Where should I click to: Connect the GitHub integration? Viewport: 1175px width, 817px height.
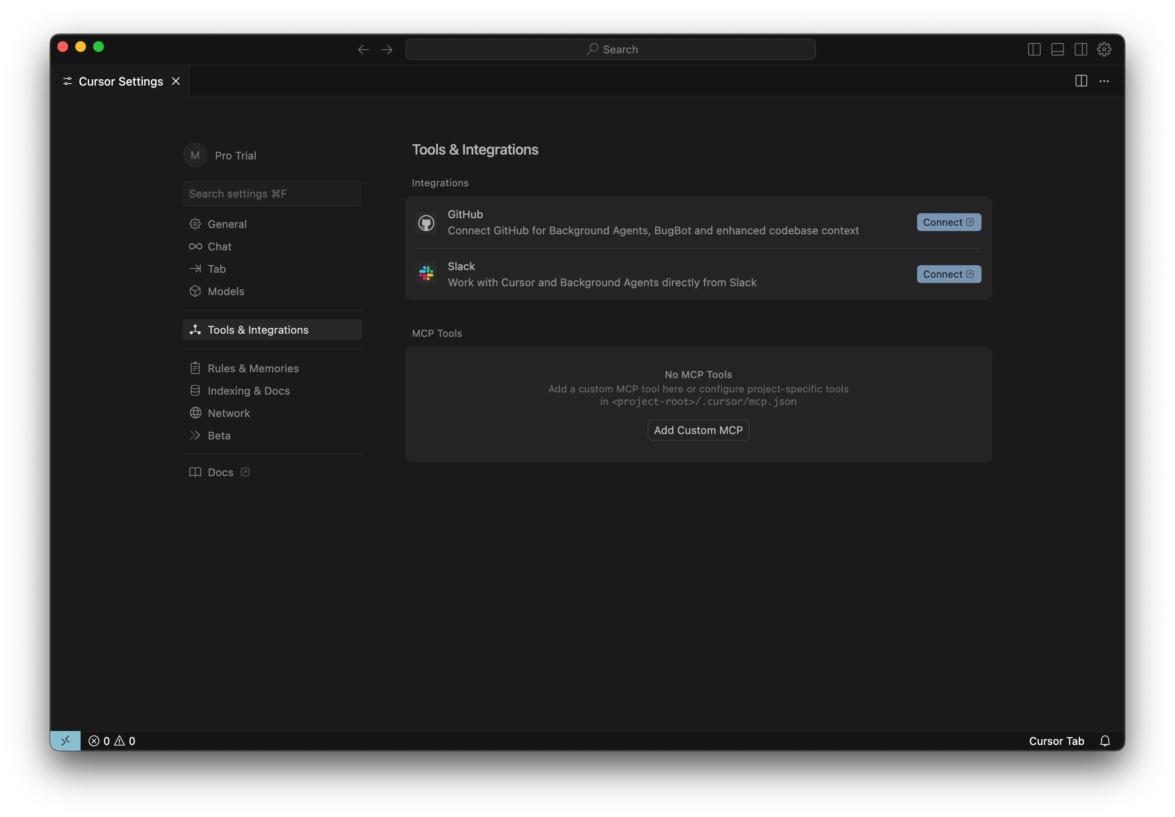coord(948,222)
